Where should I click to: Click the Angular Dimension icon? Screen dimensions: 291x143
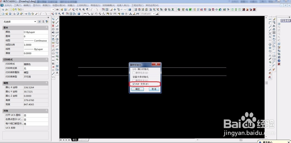103,14
